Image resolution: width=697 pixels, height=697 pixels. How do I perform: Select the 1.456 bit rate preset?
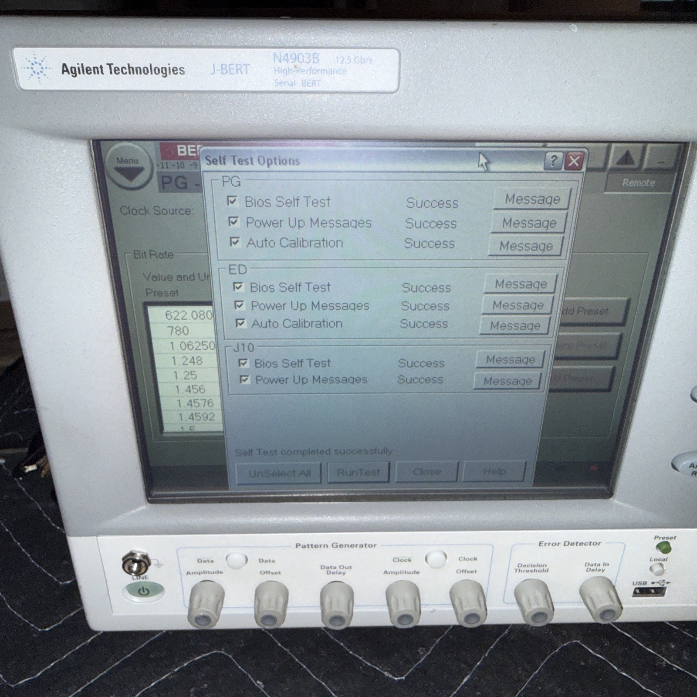tap(190, 389)
